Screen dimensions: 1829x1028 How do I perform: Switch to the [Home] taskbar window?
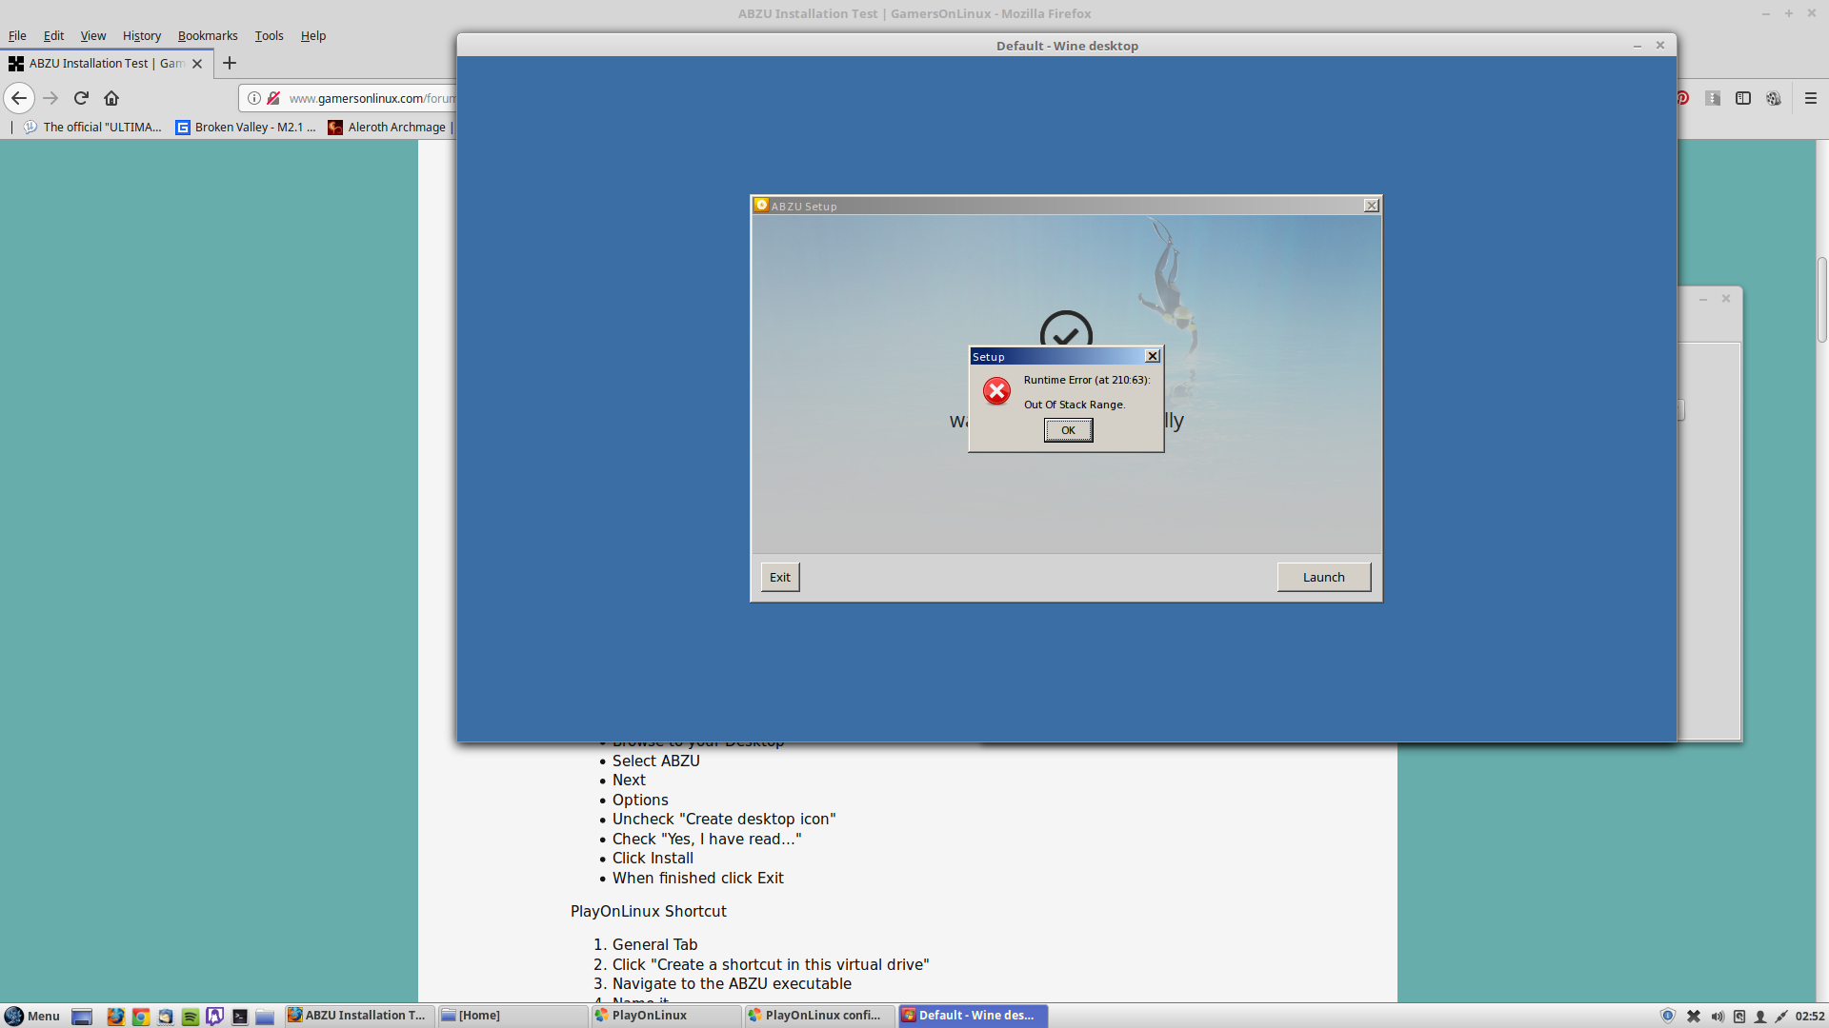pyautogui.click(x=513, y=1016)
